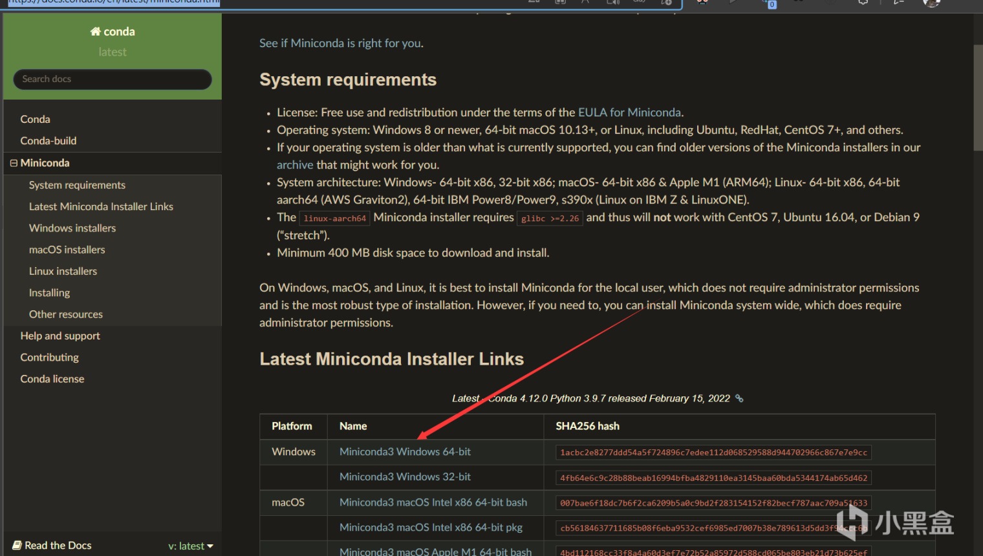
Task: Open Windows installers in the sidebar
Action: [72, 228]
